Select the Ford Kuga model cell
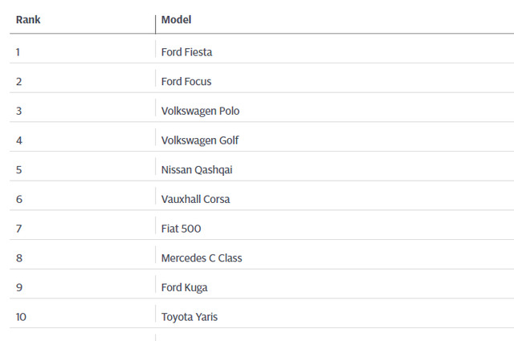 pyautogui.click(x=184, y=287)
